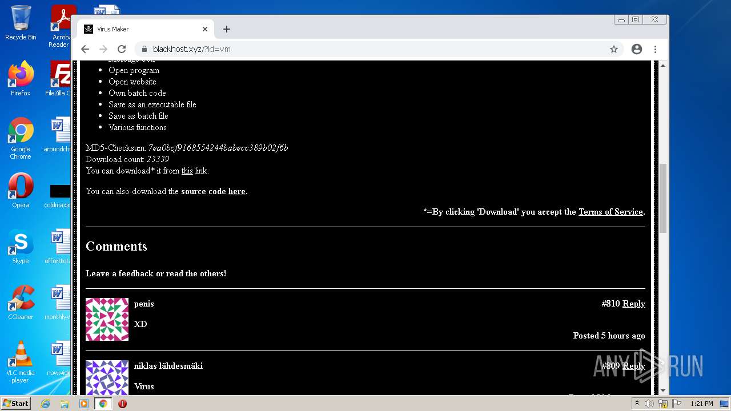Click the avatar of commenter penis
Screen dimensions: 731x411
pos(107,319)
